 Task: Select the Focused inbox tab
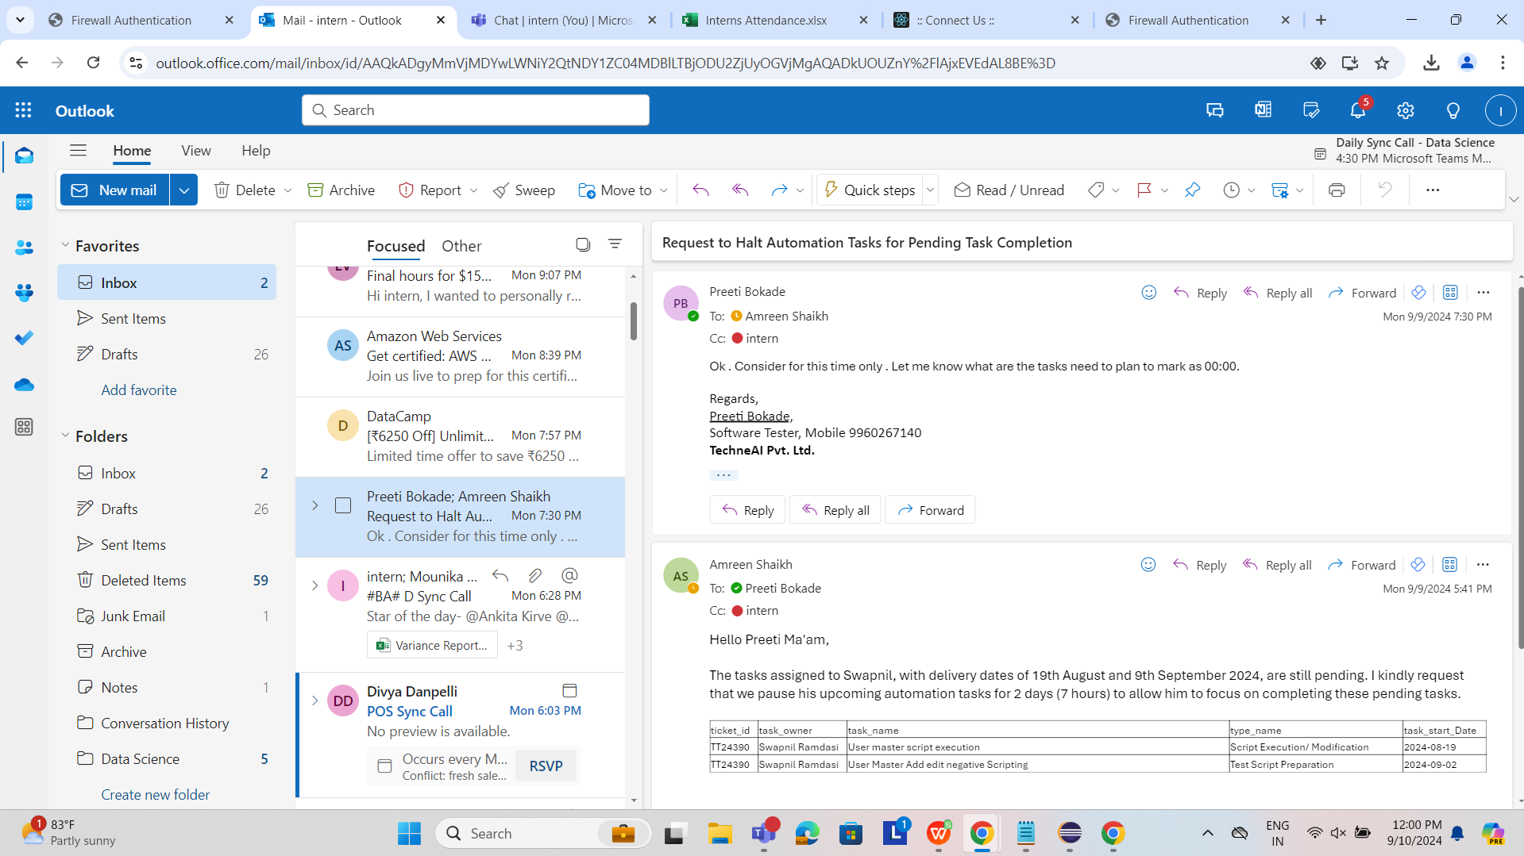click(x=395, y=246)
